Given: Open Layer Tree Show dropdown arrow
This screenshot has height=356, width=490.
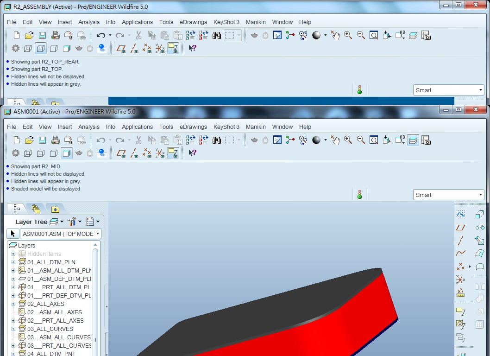Looking at the screenshot, I should click(62, 222).
